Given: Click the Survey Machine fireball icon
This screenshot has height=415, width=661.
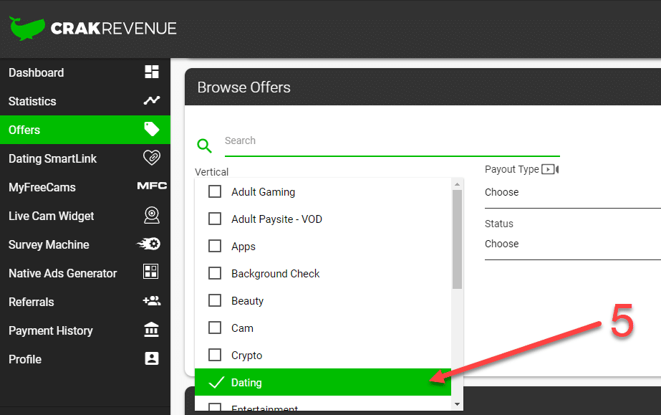Looking at the screenshot, I should tap(149, 244).
